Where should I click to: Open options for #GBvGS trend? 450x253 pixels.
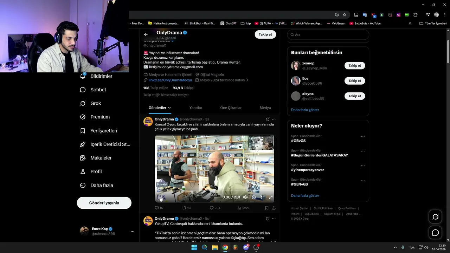click(363, 137)
